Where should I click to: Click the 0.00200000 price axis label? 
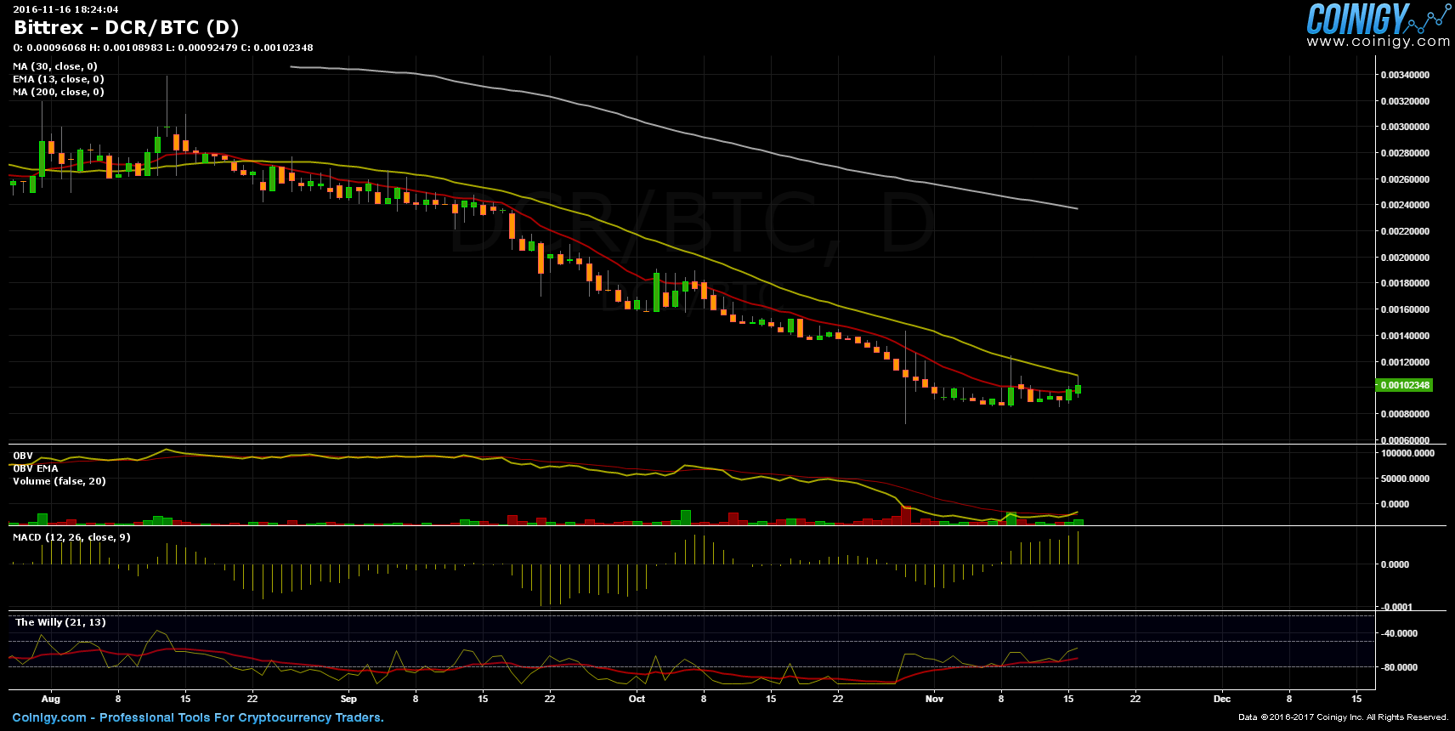(1405, 258)
